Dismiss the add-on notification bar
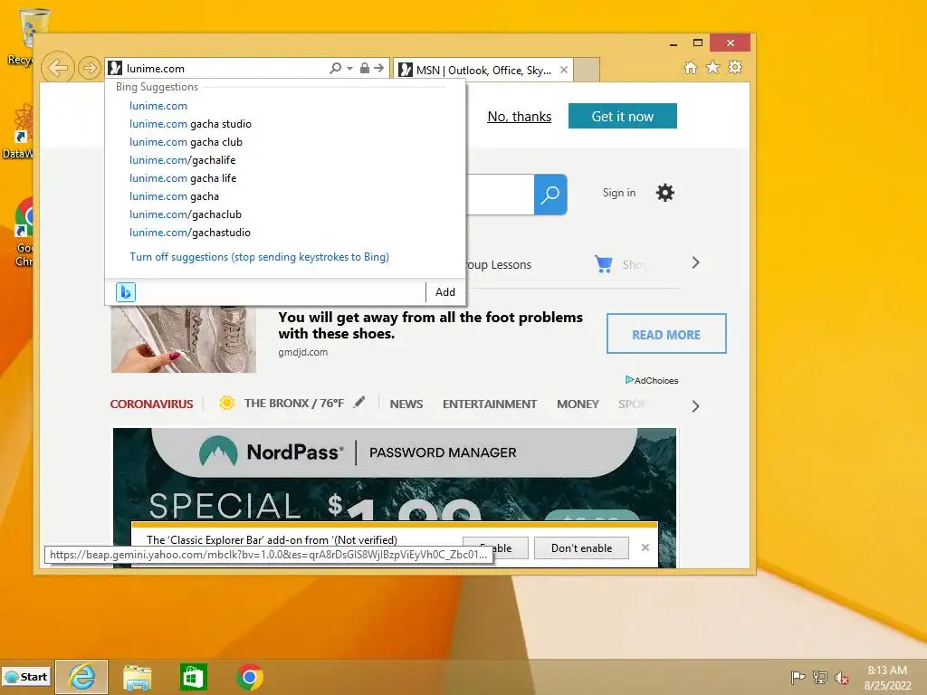Image resolution: width=927 pixels, height=695 pixels. click(x=645, y=547)
